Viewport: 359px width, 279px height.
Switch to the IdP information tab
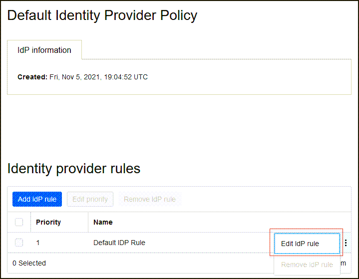(x=44, y=50)
